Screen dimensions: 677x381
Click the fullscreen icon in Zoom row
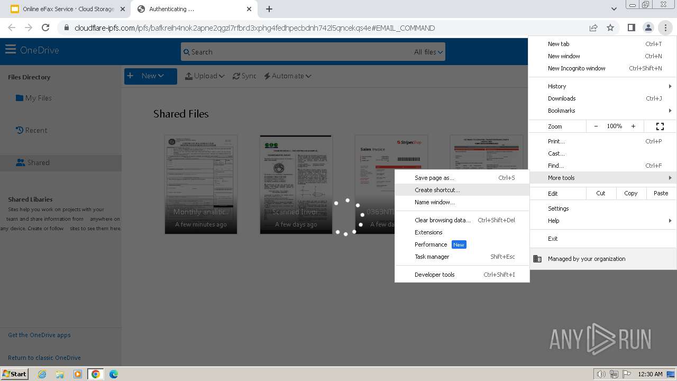[x=660, y=126]
